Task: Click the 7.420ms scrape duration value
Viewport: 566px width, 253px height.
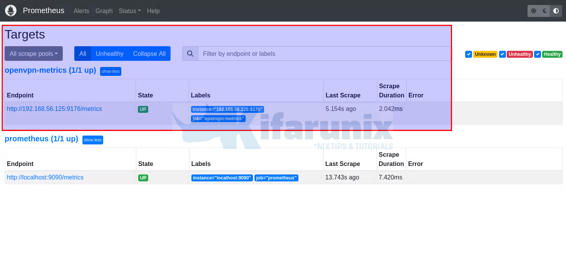Action: [390, 178]
